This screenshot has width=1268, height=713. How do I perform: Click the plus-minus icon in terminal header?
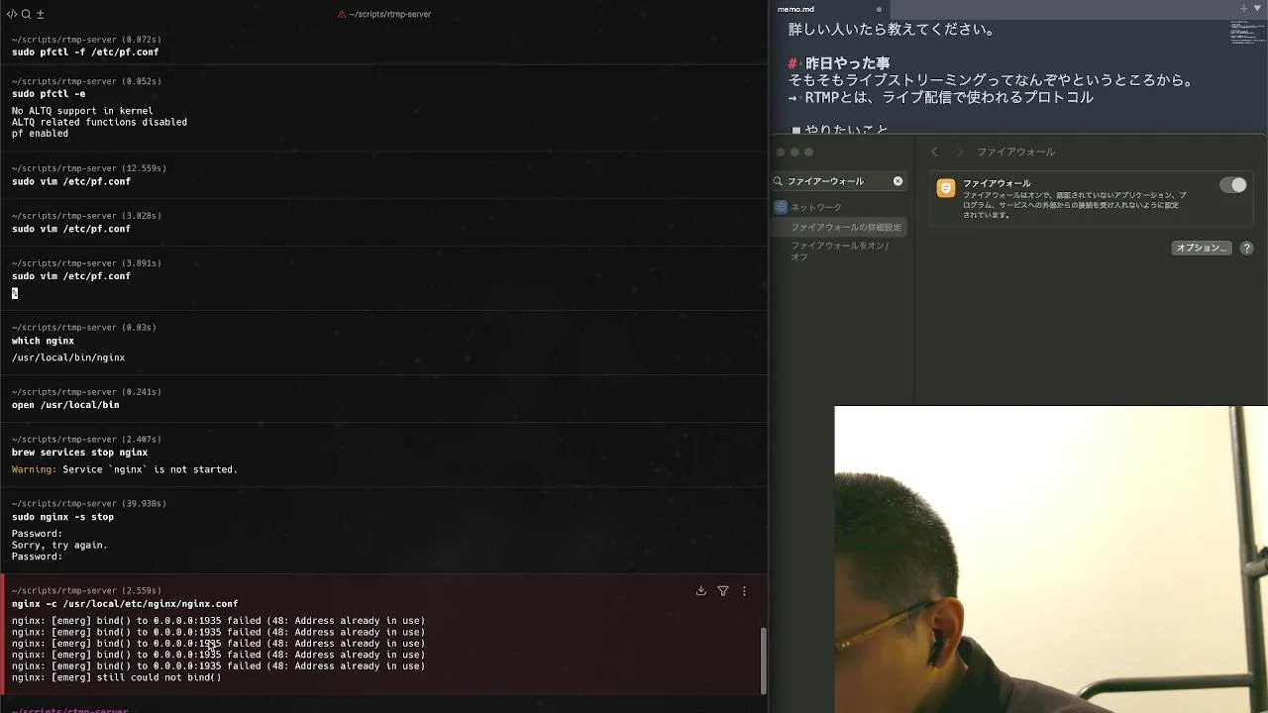(x=40, y=14)
